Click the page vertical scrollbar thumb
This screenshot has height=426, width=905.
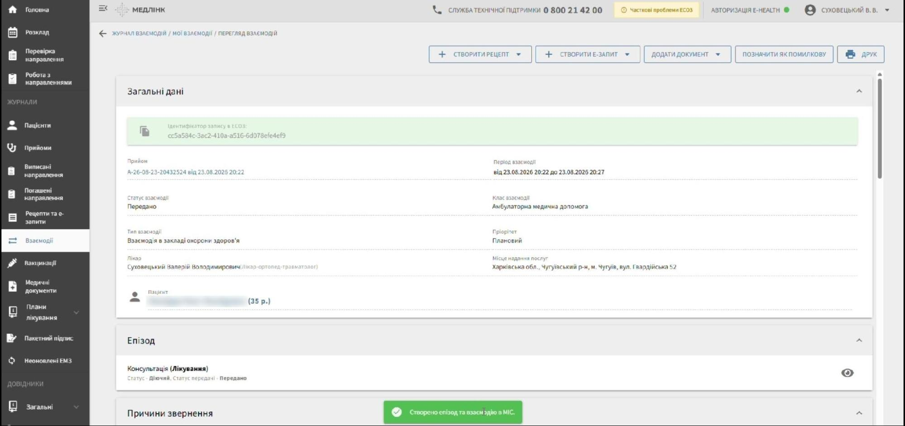point(880,129)
